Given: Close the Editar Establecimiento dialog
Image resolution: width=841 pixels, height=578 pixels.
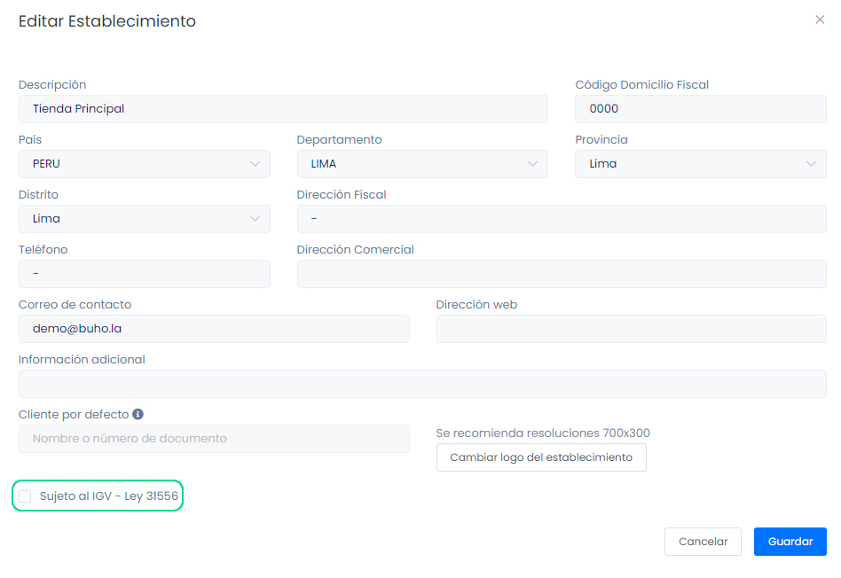Looking at the screenshot, I should (x=820, y=20).
